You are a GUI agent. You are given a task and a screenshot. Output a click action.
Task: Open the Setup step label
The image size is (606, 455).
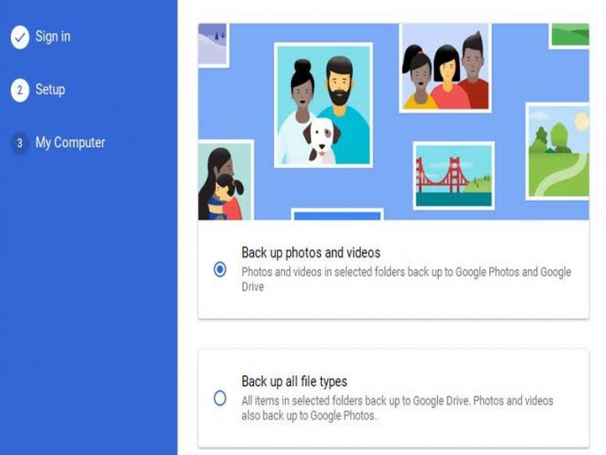50,89
